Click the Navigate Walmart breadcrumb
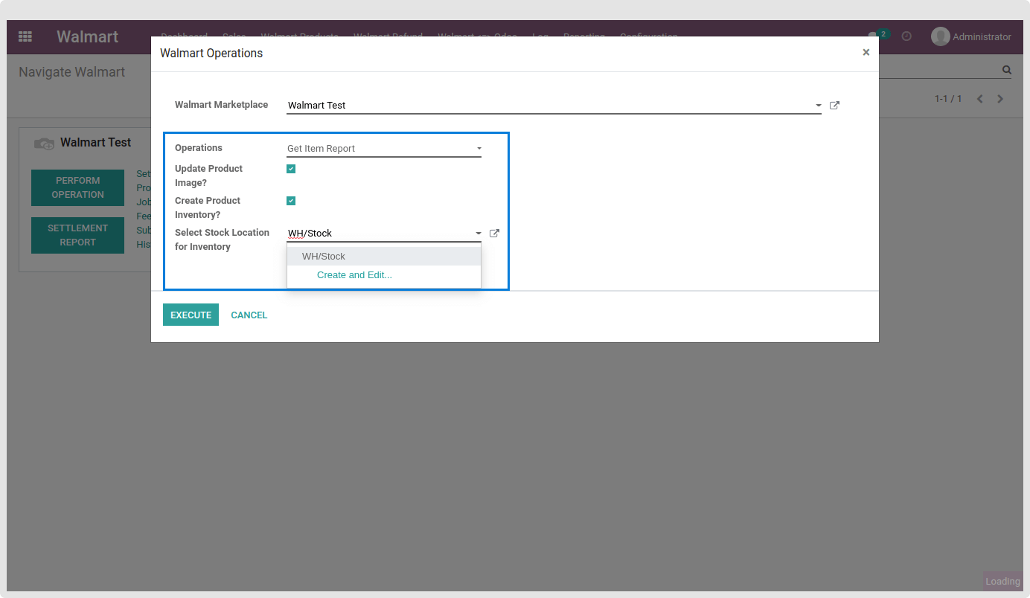The image size is (1030, 598). click(x=72, y=72)
